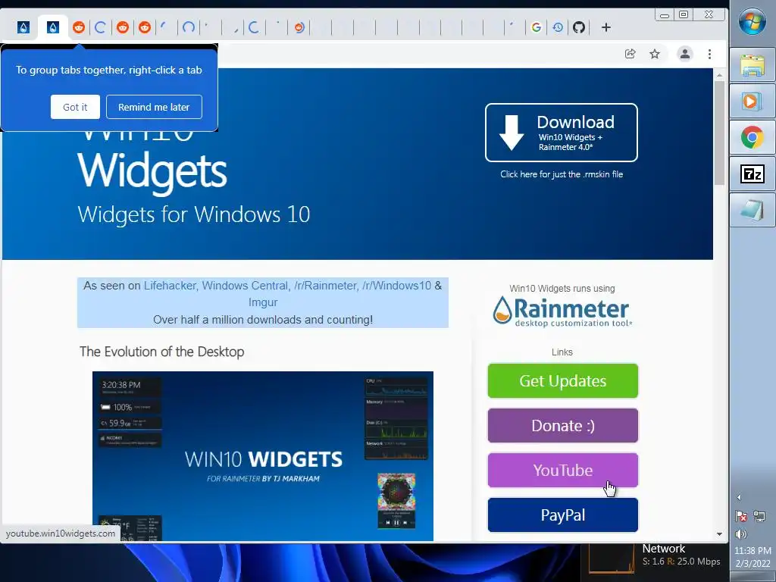
Task: Click the "Links" label in the sidebar
Action: coord(562,352)
